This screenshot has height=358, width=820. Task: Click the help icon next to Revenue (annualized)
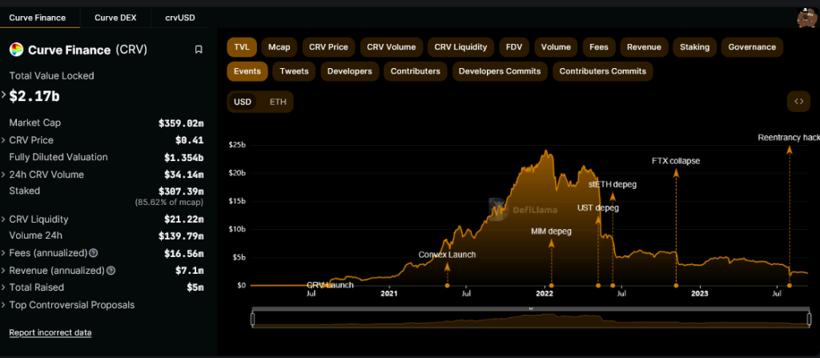pos(111,271)
